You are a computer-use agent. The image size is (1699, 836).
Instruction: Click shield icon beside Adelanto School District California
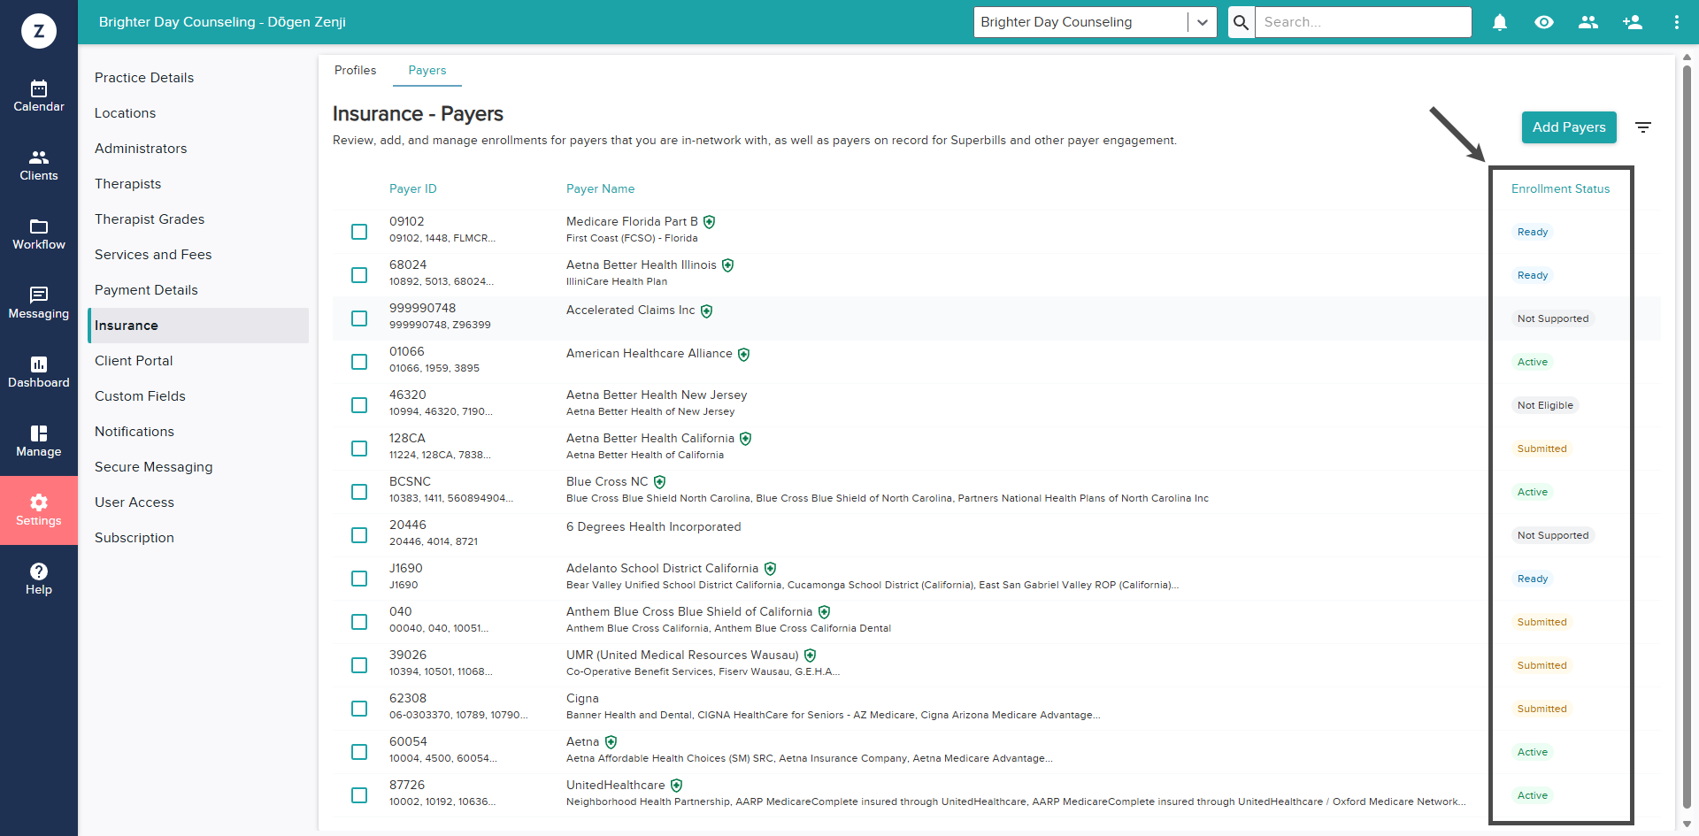click(x=771, y=569)
